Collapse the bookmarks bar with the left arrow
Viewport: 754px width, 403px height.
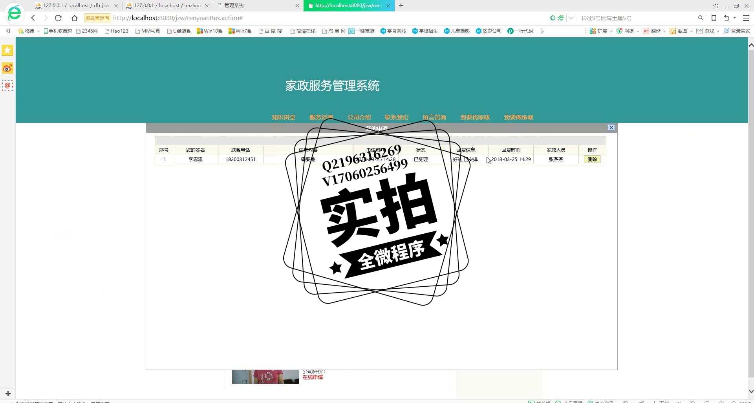tap(8, 31)
